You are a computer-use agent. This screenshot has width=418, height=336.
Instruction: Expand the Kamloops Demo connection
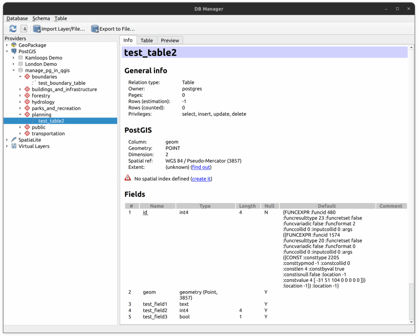(x=13, y=58)
